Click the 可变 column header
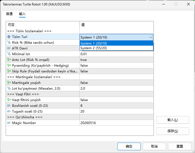 tap(43, 25)
